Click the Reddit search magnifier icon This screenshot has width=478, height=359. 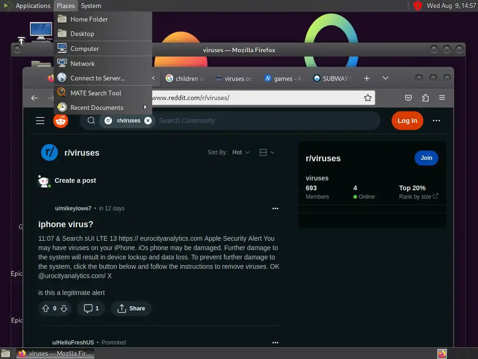pyautogui.click(x=91, y=121)
